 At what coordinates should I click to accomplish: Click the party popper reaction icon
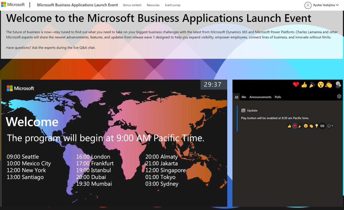[x=312, y=85]
